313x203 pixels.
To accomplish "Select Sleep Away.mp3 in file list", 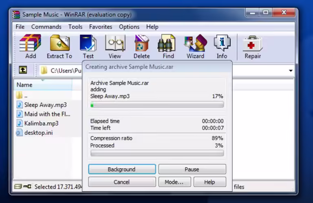I will point(46,105).
